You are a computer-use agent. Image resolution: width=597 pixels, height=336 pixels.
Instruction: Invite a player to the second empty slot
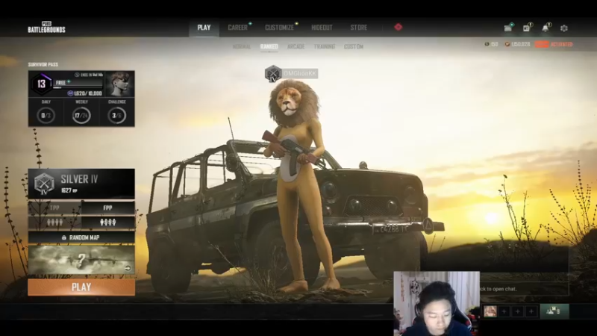pyautogui.click(x=517, y=311)
